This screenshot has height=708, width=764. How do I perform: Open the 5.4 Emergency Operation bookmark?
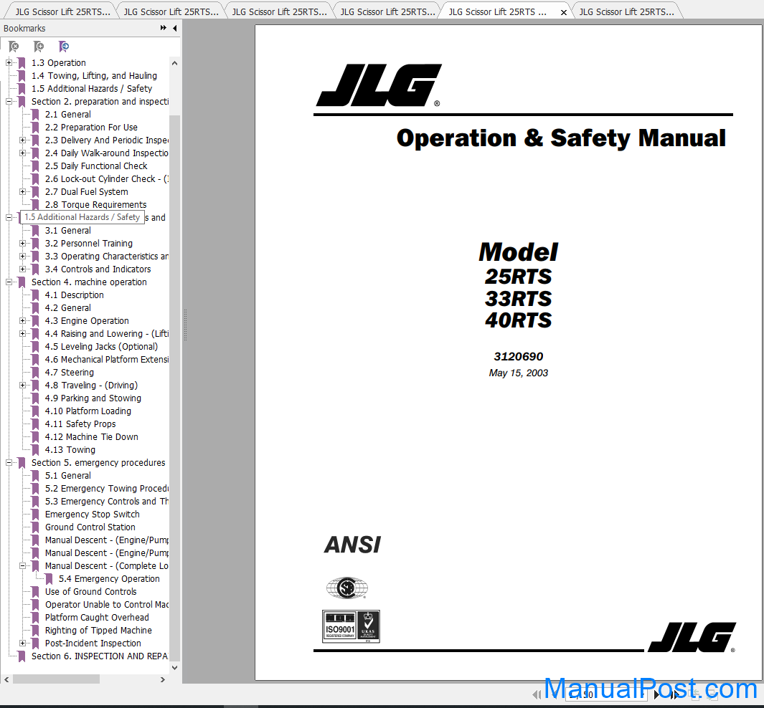pyautogui.click(x=109, y=578)
